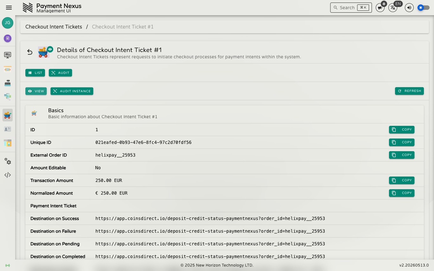Click the LIST button
This screenshot has height=271, width=434.
35,73
